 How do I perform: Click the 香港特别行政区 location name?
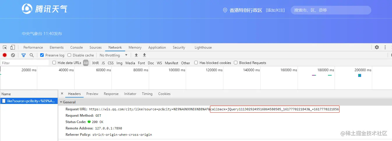246,10
